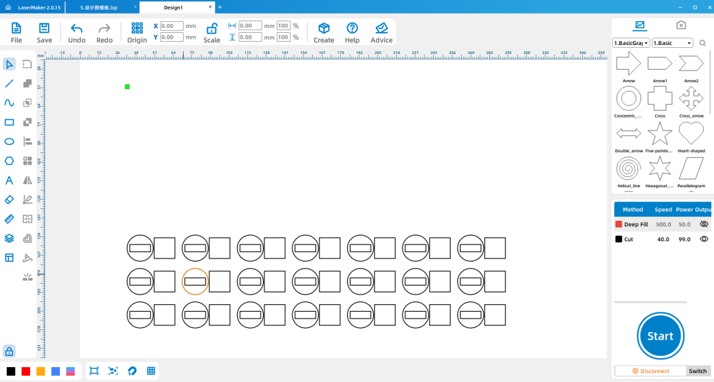
Task: Select the Rectangle tool
Action: (x=9, y=122)
